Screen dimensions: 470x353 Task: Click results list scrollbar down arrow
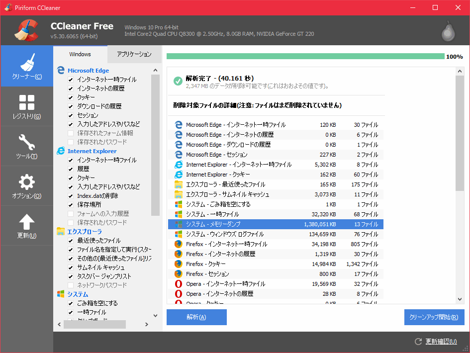click(x=460, y=299)
